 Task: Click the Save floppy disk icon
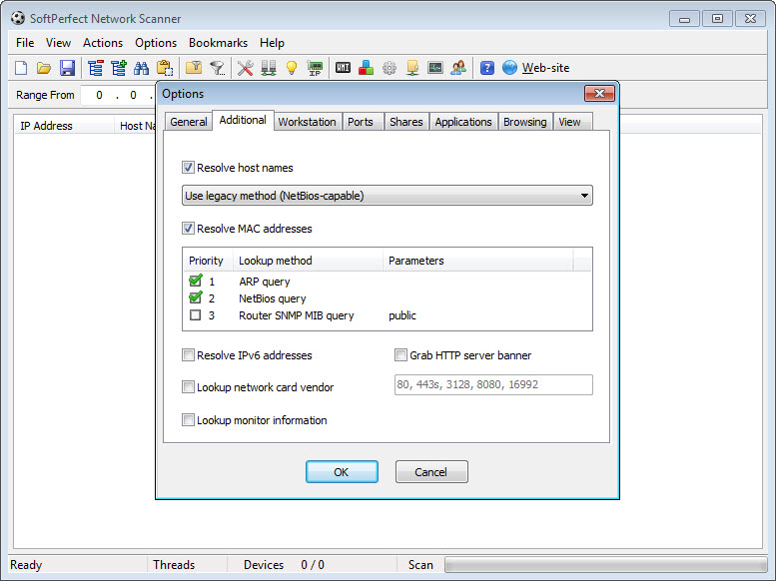coord(67,68)
